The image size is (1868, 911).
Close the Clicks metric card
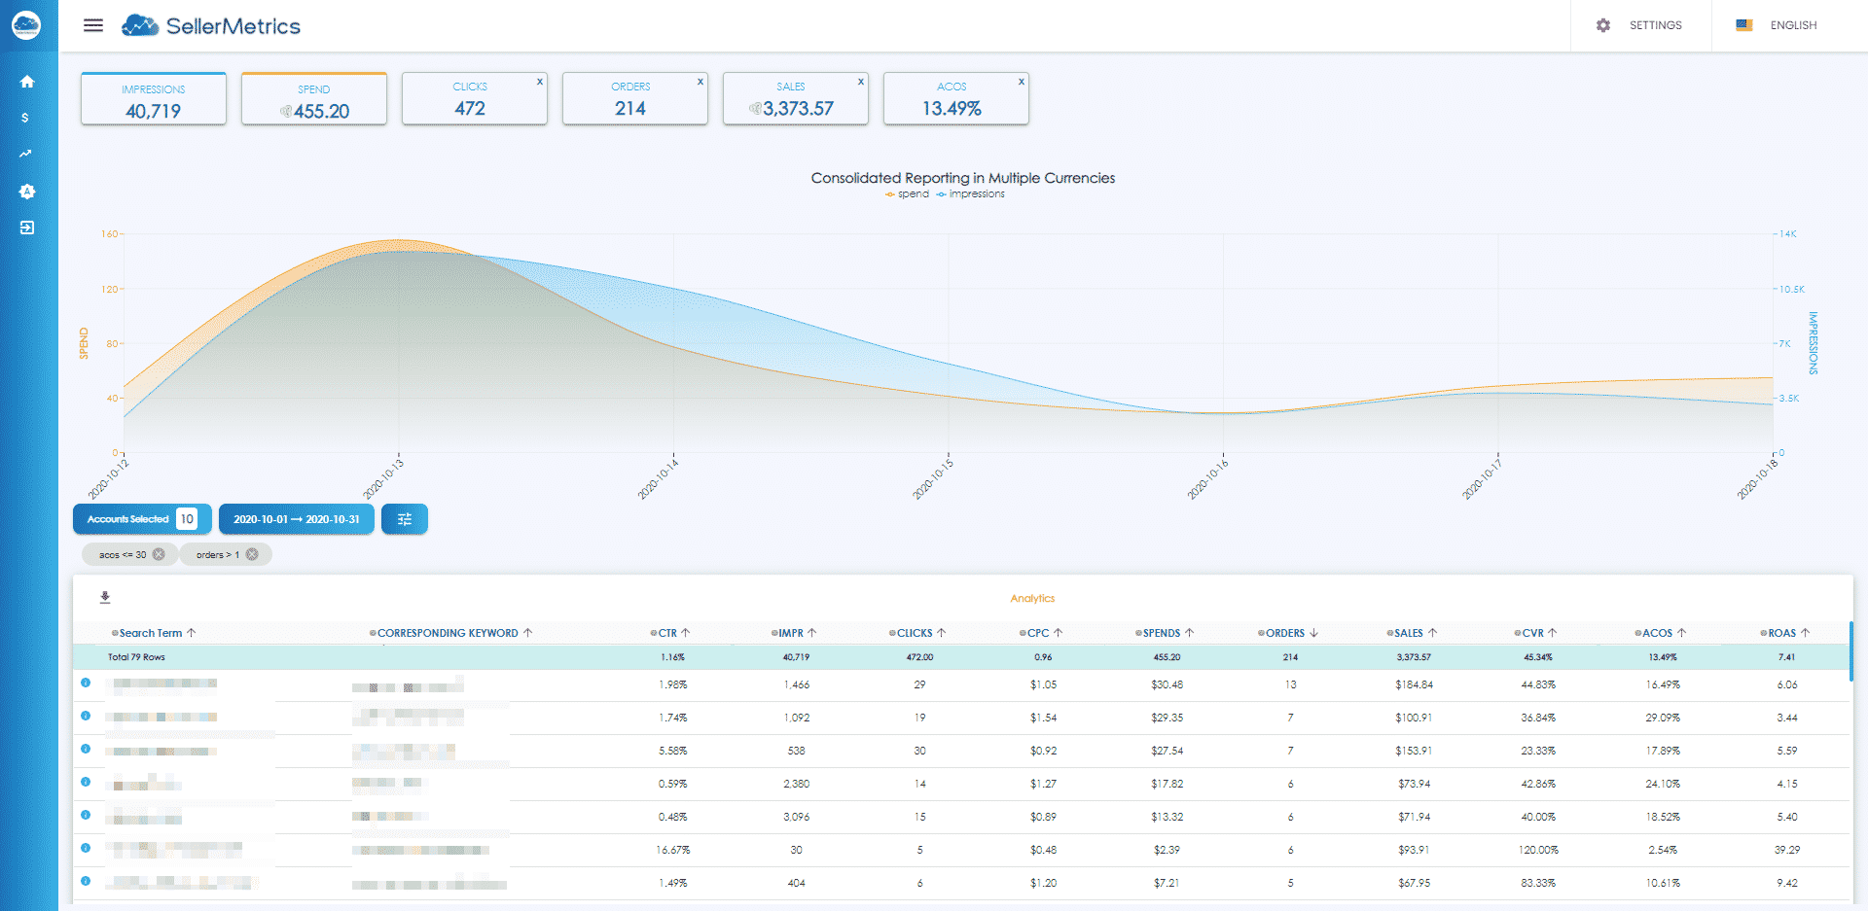click(540, 82)
